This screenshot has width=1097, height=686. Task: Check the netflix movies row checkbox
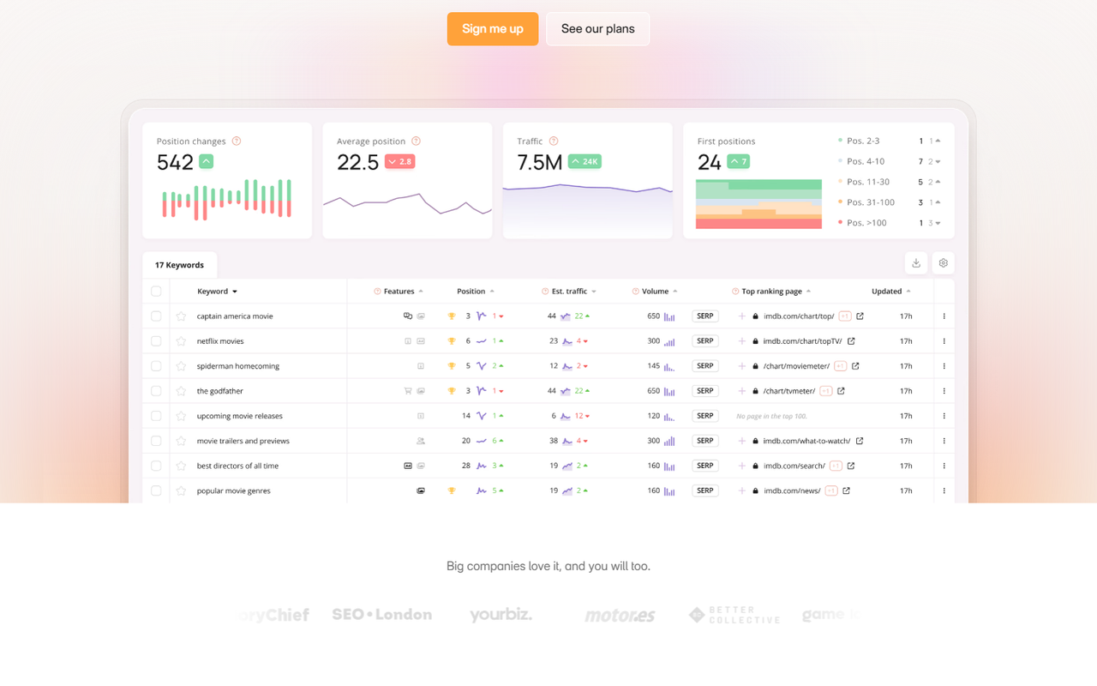point(156,341)
